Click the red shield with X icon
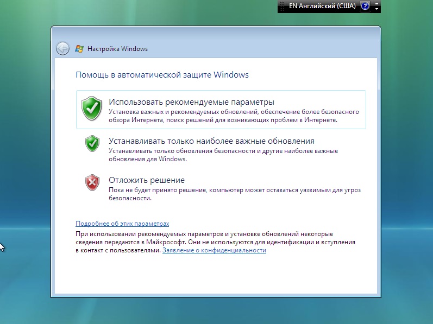The width and height of the screenshot is (433, 324). 92,182
